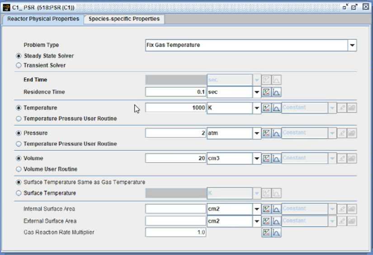Open parameter study icon for Residence Time
The height and width of the screenshot is (255, 373).
pyautogui.click(x=266, y=92)
